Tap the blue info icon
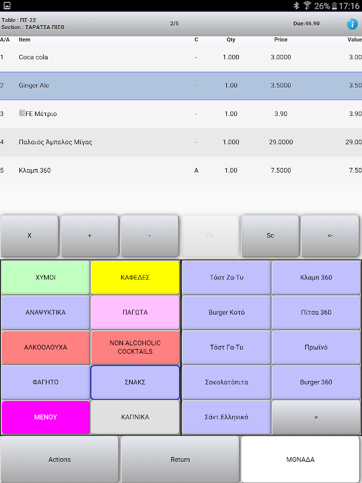This screenshot has width=362, height=483. pos(352,24)
